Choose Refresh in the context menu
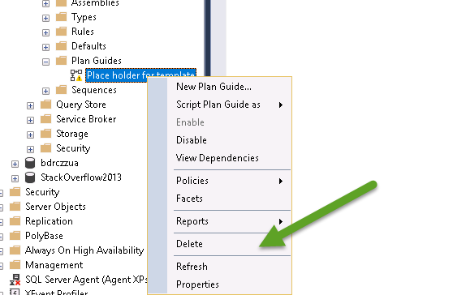This screenshot has width=453, height=295. coord(192,267)
